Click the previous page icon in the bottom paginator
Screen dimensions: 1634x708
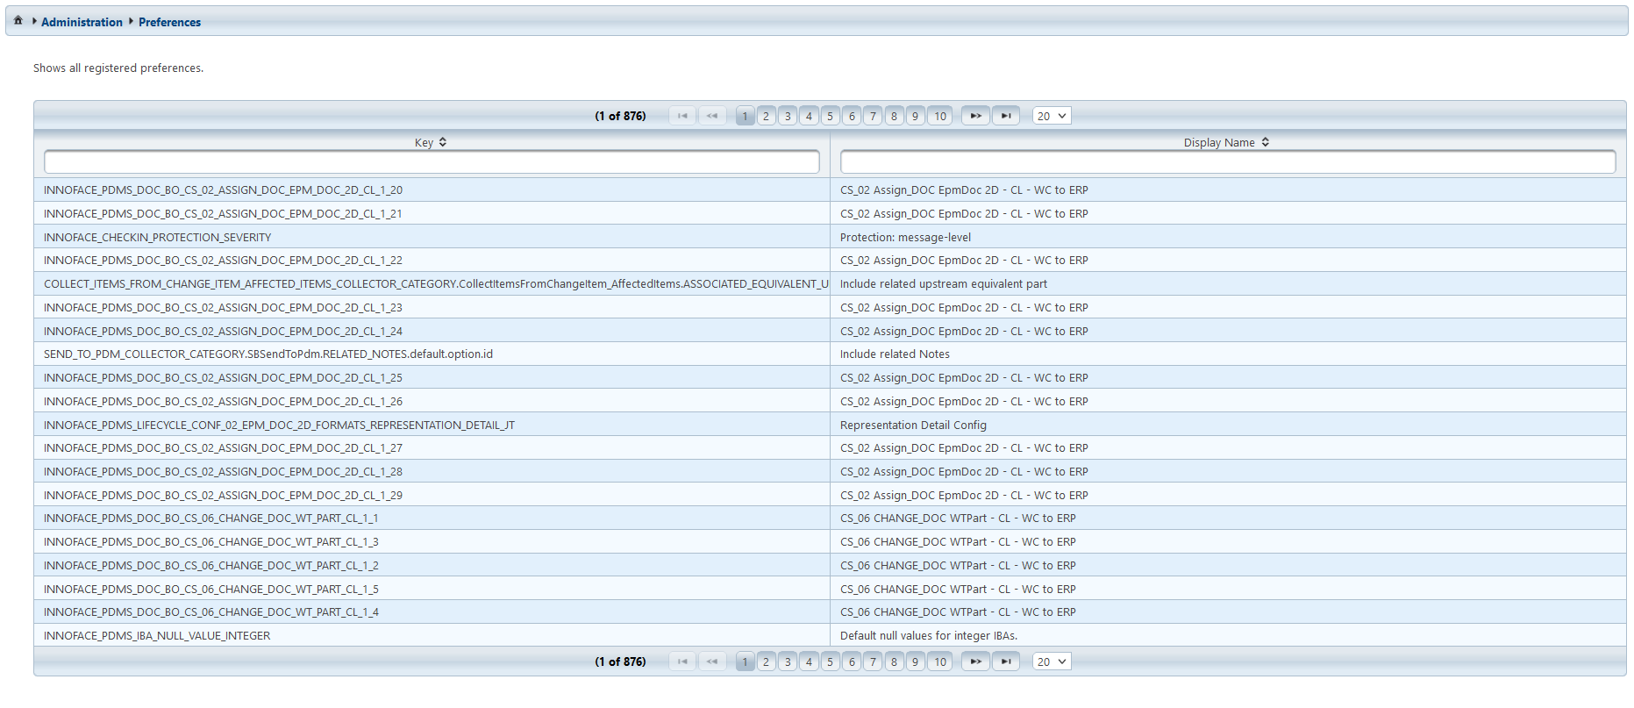712,662
